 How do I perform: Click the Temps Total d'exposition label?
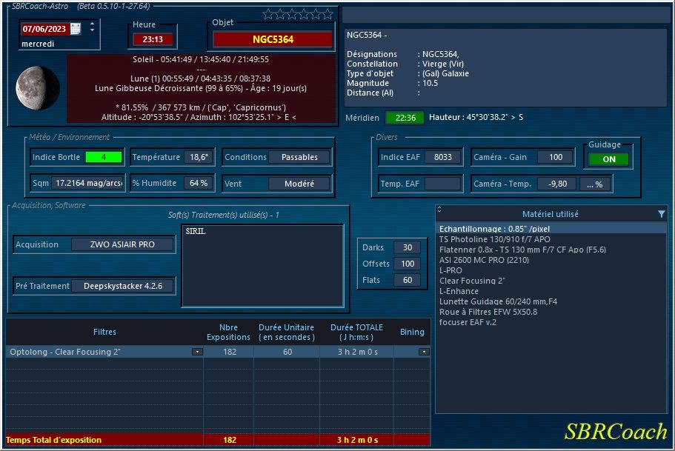[53, 440]
